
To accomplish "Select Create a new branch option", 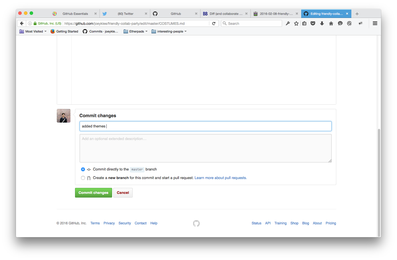I will 83,178.
